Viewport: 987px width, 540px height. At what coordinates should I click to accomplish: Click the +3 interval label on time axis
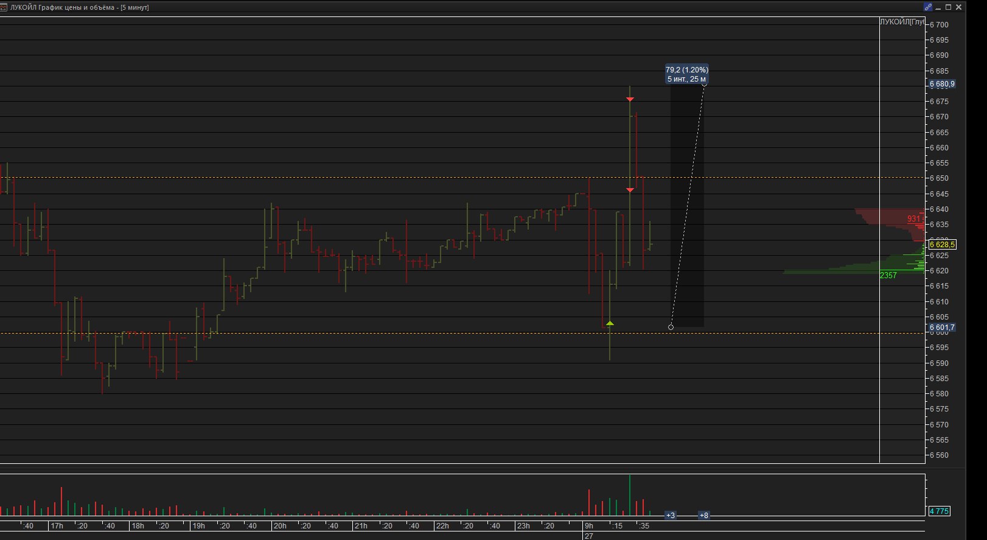[x=671, y=516]
